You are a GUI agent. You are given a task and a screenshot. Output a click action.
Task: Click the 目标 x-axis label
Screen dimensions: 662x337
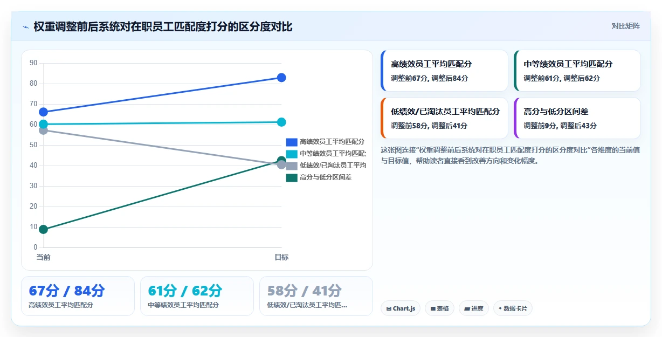click(281, 257)
